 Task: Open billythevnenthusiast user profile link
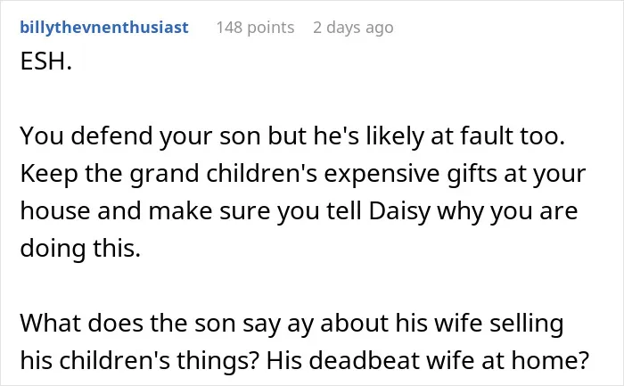point(104,28)
